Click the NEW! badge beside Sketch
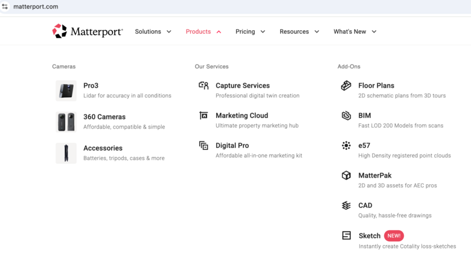This screenshot has width=471, height=261. click(394, 236)
